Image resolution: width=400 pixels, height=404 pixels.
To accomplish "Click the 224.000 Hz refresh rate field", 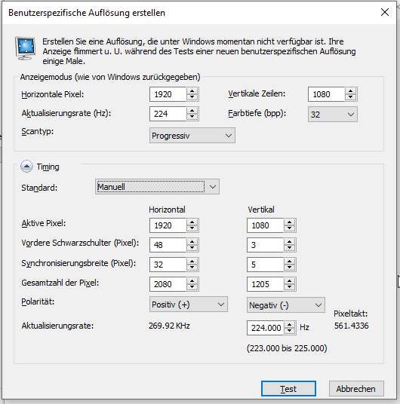I will (265, 328).
